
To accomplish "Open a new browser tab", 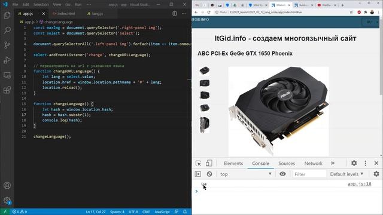I will pos(342,5).
